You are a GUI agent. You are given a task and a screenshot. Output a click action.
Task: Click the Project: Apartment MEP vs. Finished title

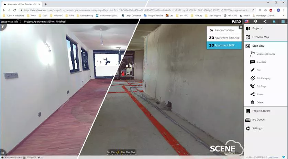click(x=45, y=22)
